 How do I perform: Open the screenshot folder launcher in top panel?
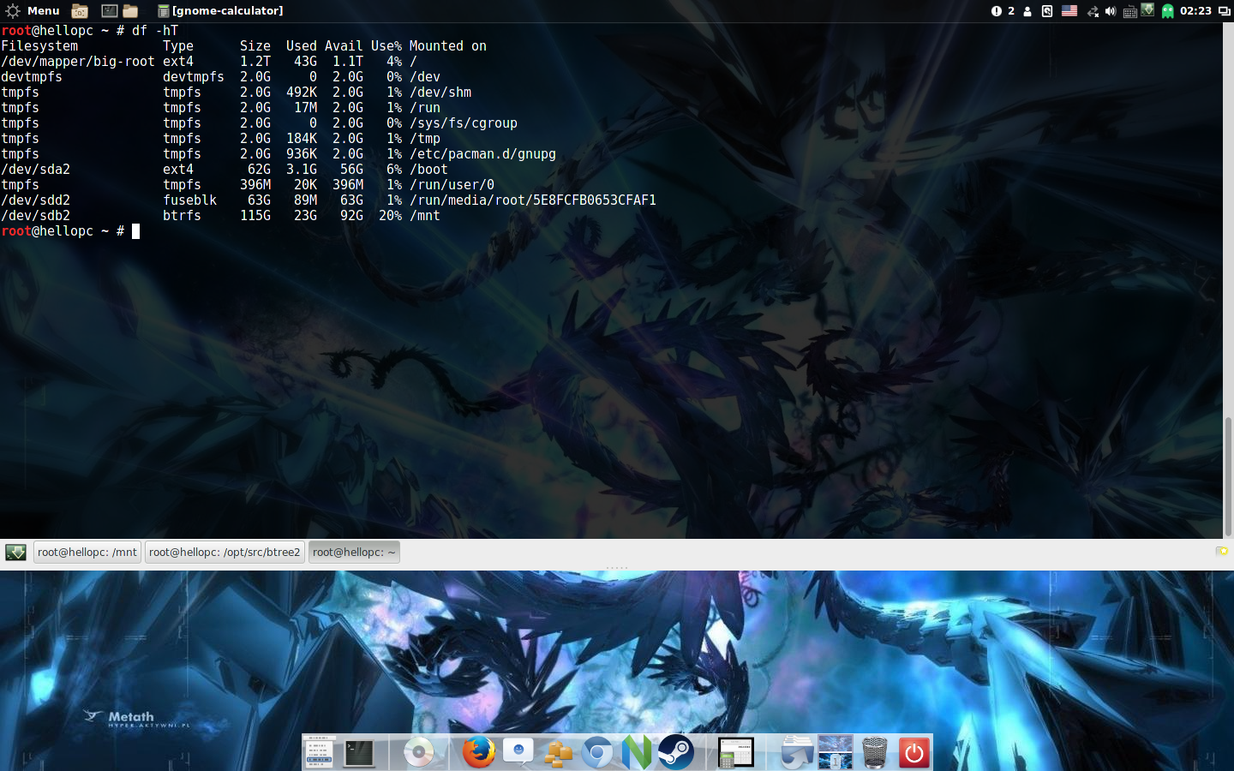[80, 11]
